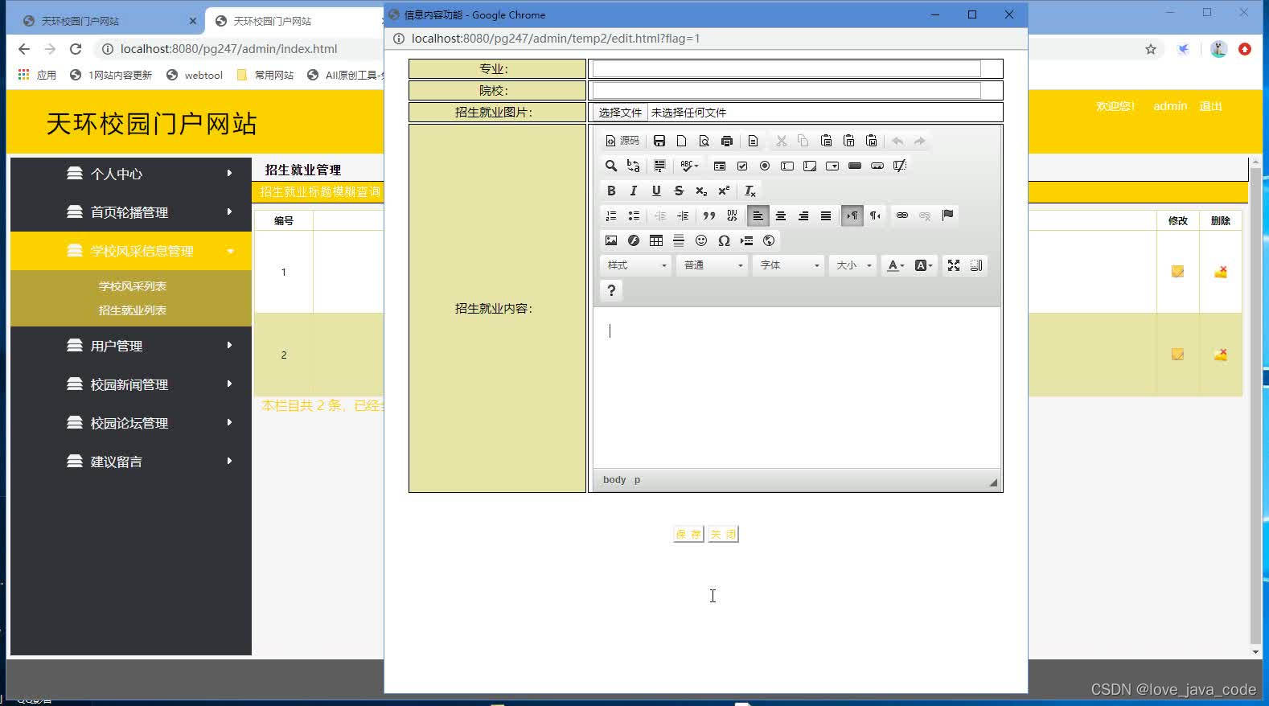
Task: Click the edit icon for row 1
Action: [x=1177, y=272]
